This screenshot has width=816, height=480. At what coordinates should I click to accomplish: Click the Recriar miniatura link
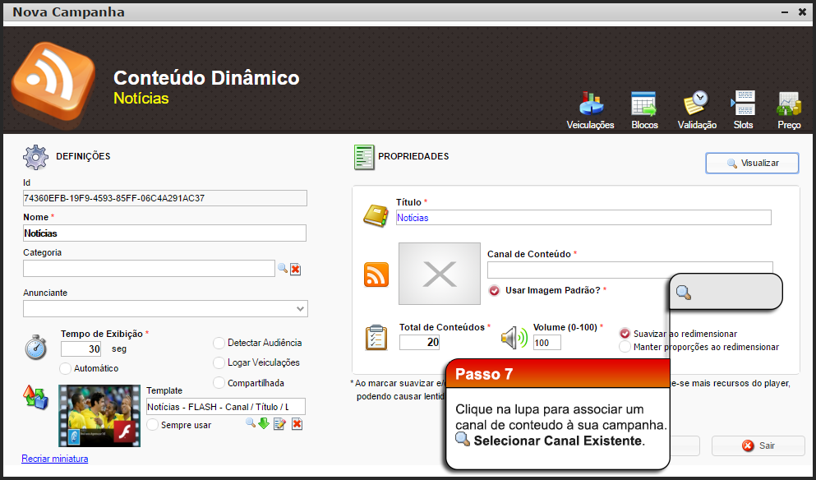pos(54,459)
